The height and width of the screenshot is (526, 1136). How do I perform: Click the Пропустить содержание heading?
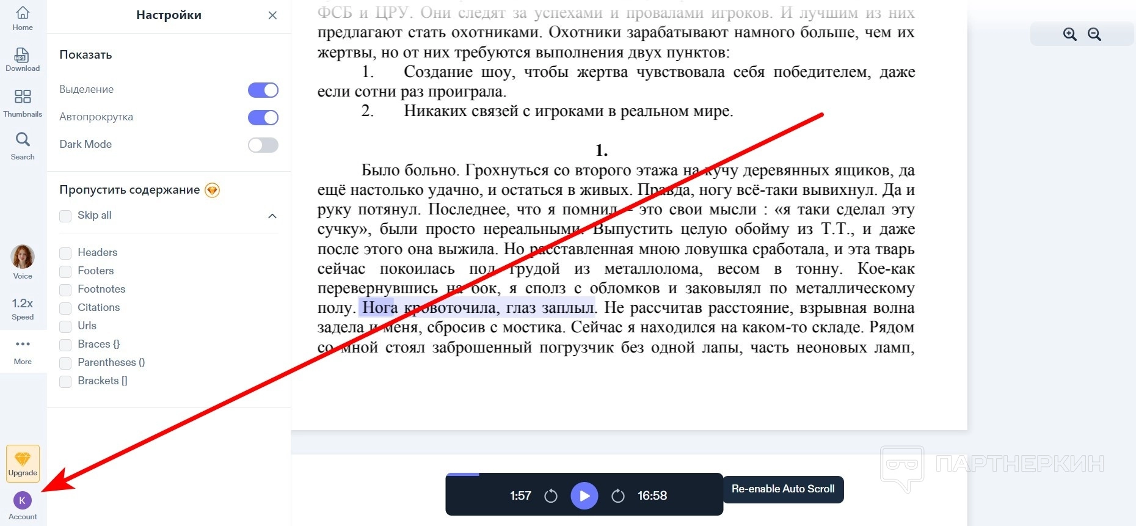(129, 190)
